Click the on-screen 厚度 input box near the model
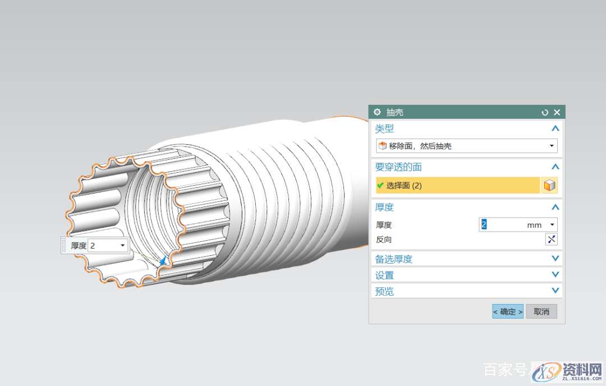 point(103,246)
